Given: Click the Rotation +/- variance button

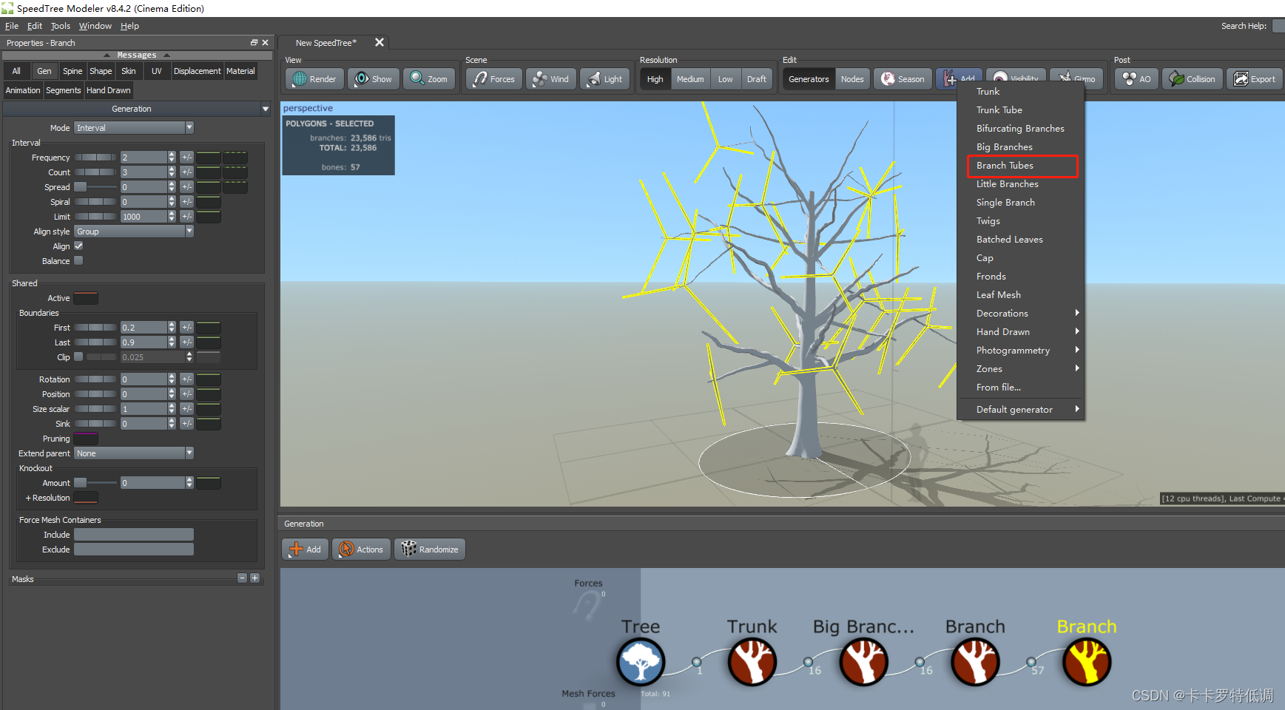Looking at the screenshot, I should click(x=187, y=379).
